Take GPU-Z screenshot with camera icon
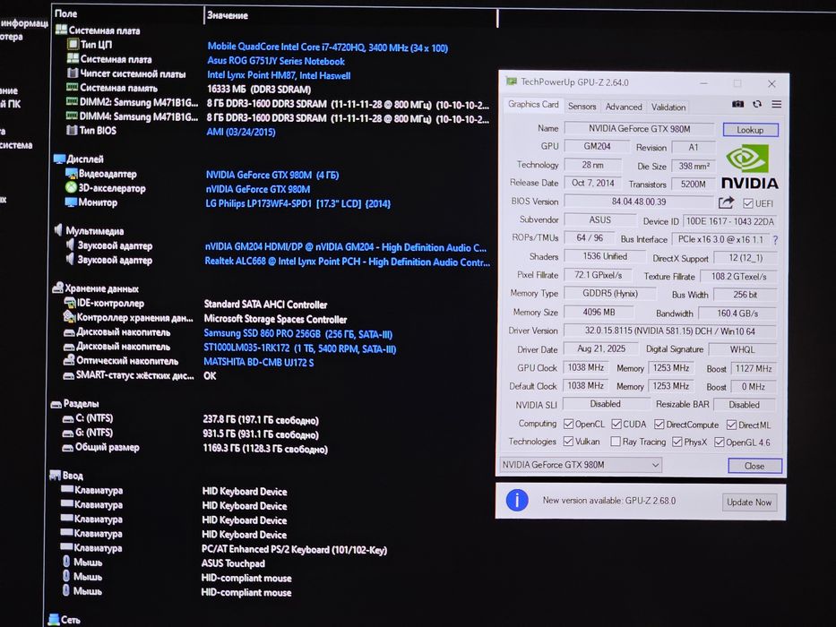The image size is (836, 627). [x=737, y=104]
